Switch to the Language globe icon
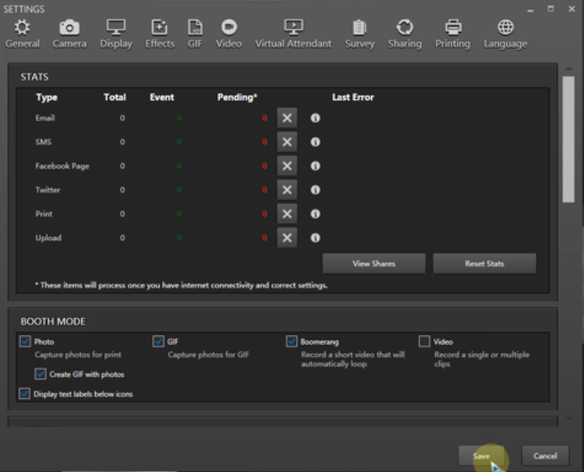 point(505,28)
